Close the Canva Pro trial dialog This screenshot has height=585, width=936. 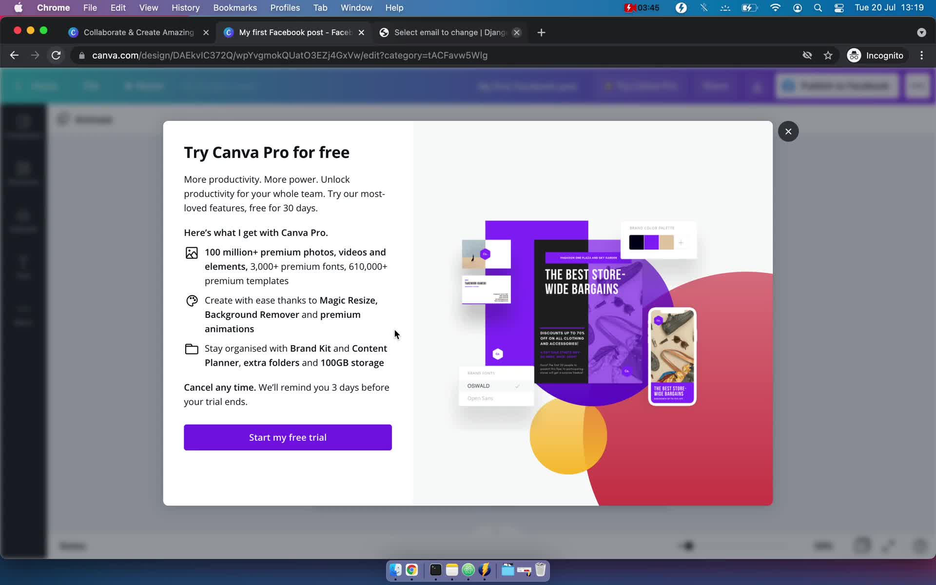788,132
